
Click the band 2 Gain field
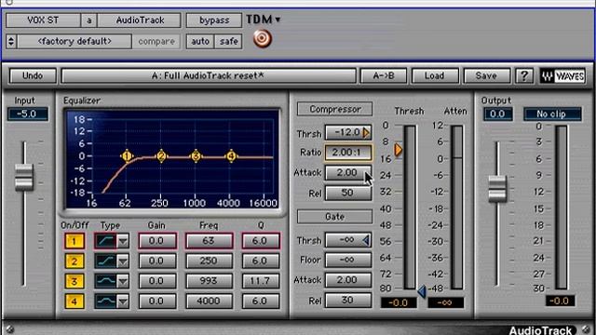(157, 261)
